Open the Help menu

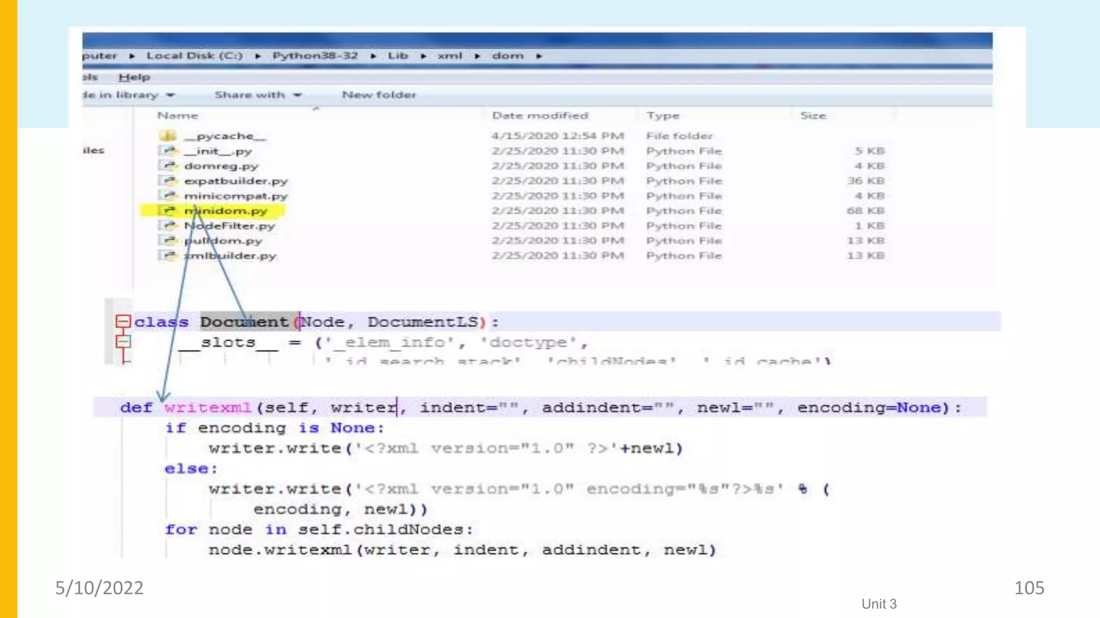(134, 77)
